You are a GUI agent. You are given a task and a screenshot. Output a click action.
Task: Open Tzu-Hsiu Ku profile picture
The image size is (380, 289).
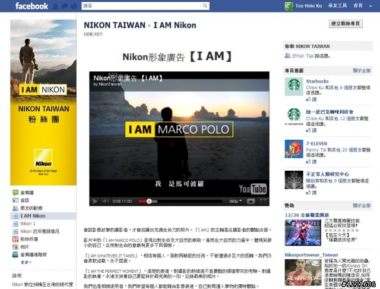point(289,6)
